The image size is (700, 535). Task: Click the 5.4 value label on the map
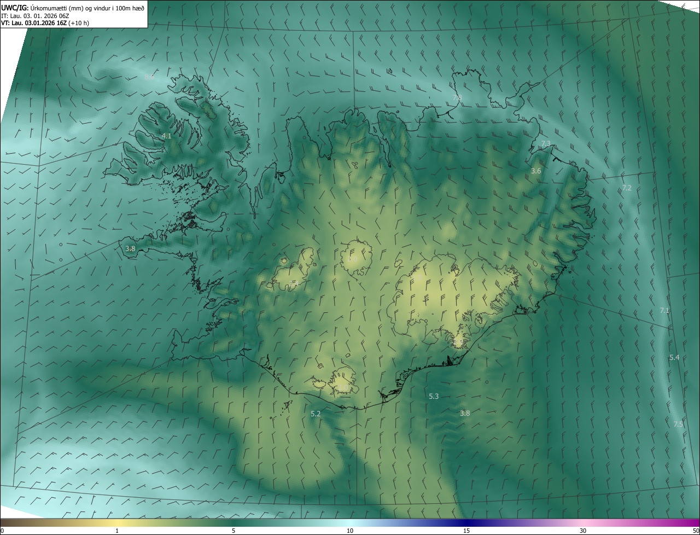click(x=674, y=357)
